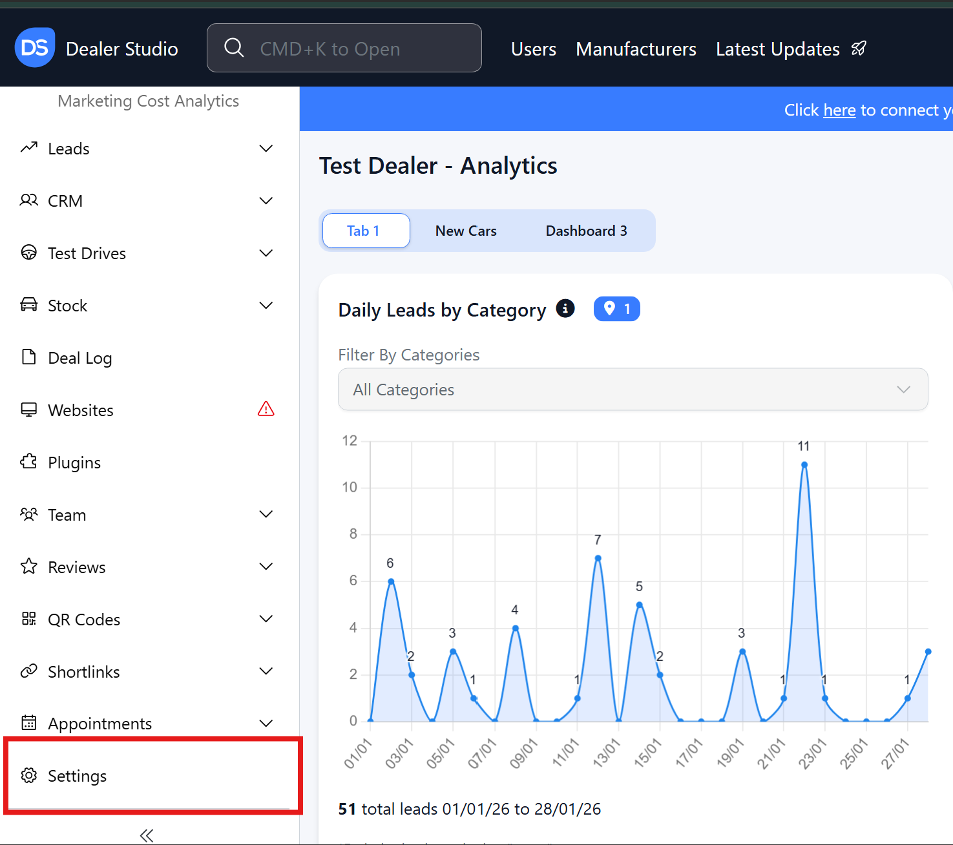Click the info icon beside Daily Leads title
This screenshot has height=845, width=953.
(565, 309)
